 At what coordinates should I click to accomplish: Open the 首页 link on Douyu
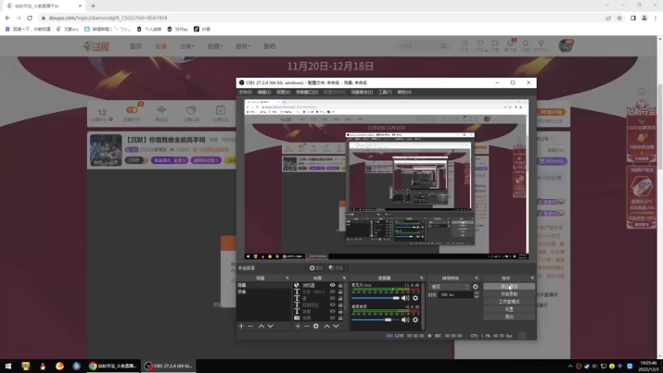(136, 46)
